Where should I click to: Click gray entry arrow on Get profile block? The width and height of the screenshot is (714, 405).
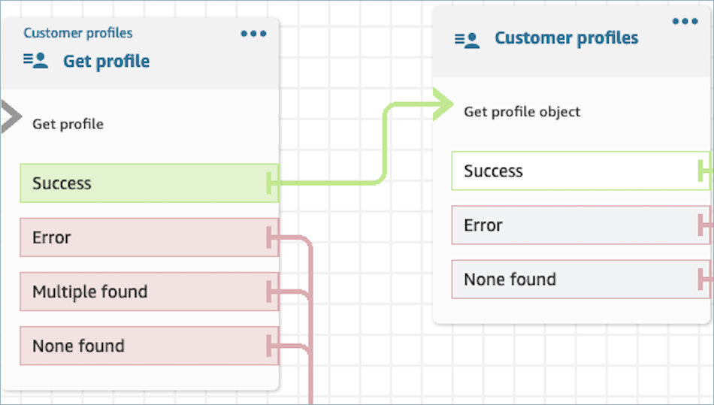pos(10,119)
